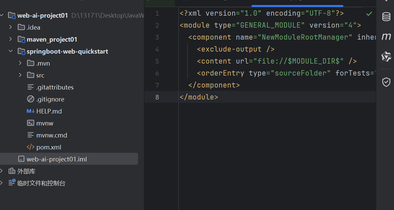
Task: Expand the .idea folder chevron
Action: click(11, 27)
